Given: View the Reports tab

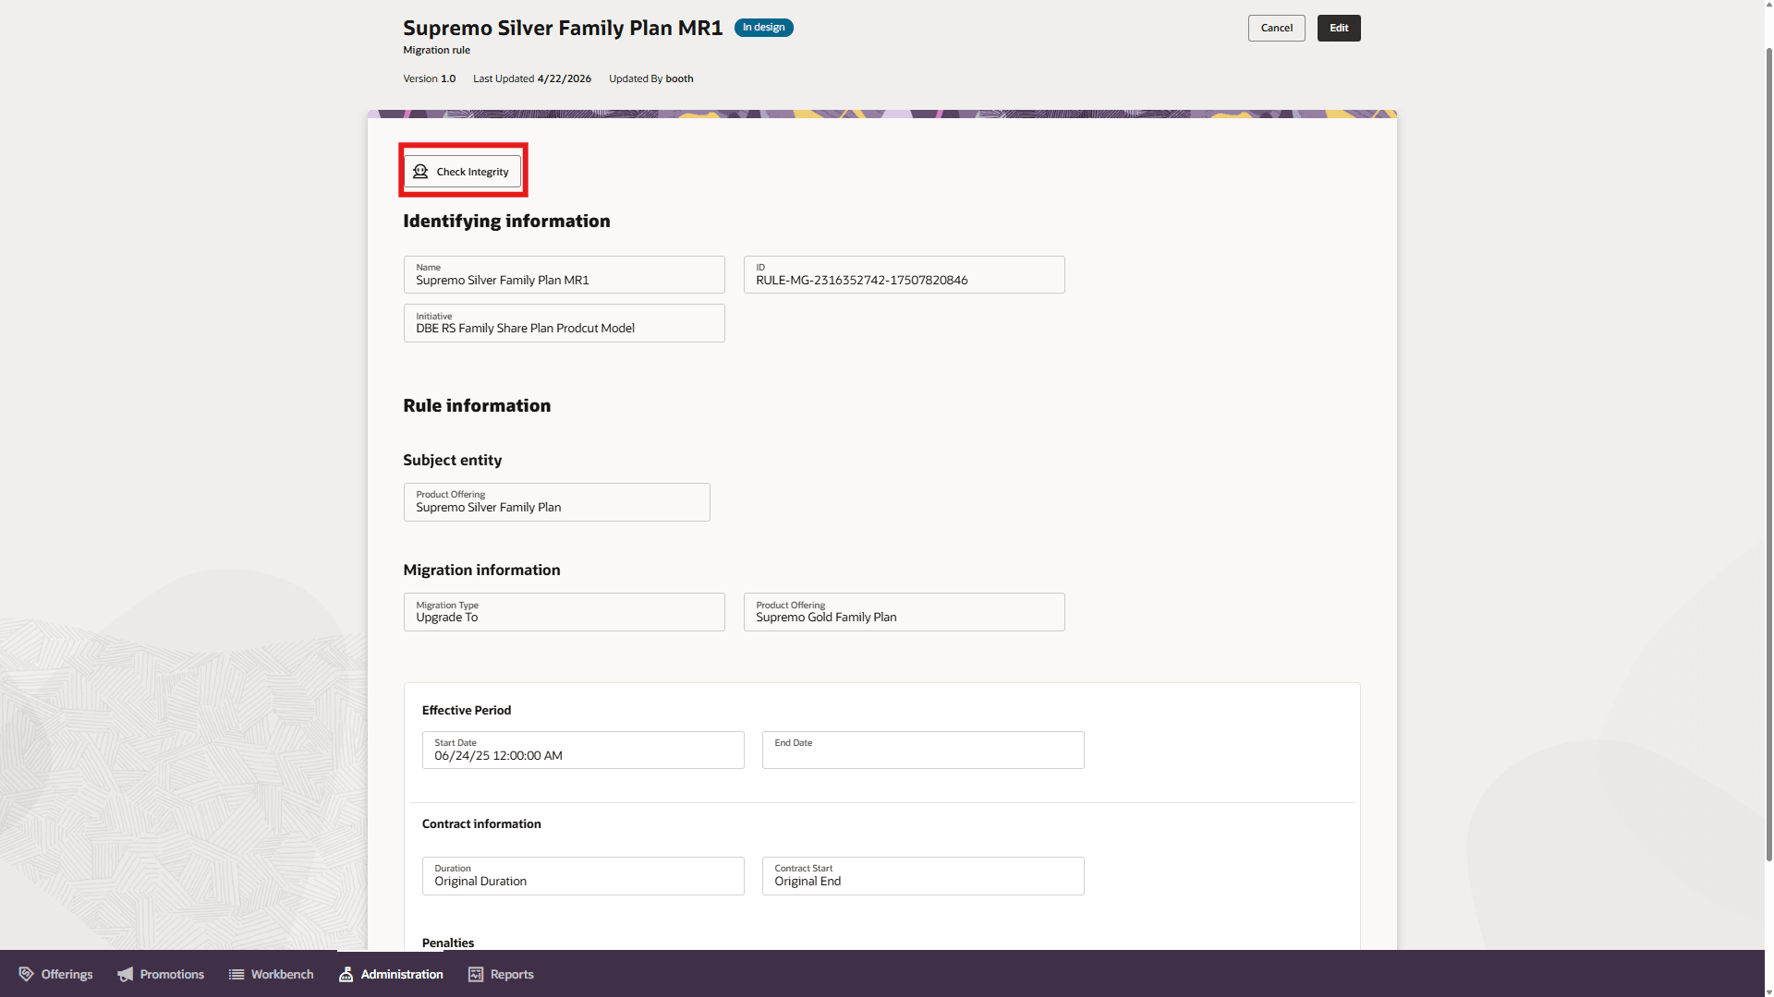Looking at the screenshot, I should tap(502, 974).
